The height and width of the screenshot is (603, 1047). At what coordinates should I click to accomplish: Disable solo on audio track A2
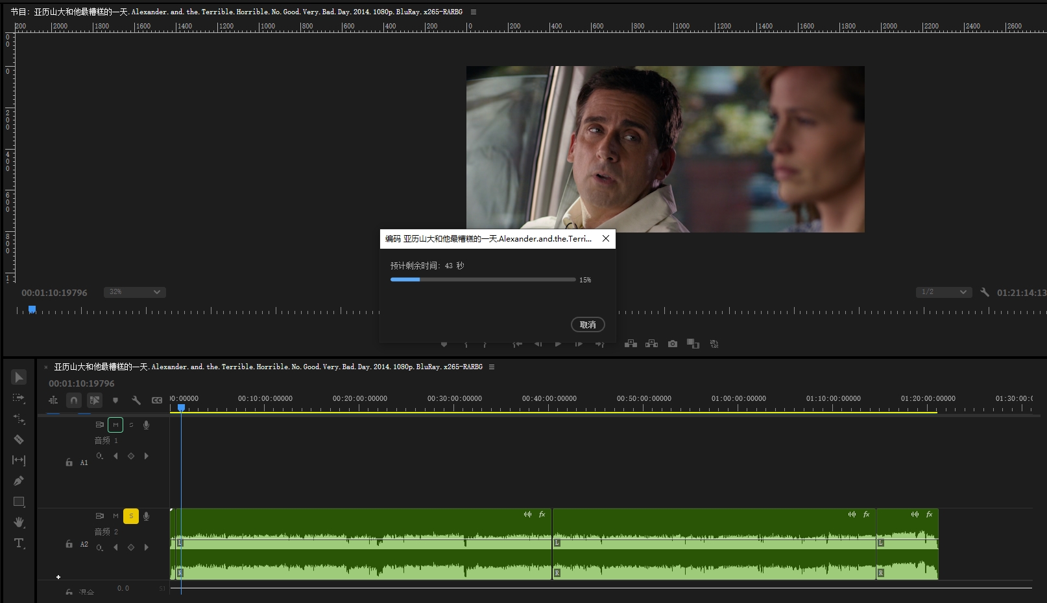point(131,516)
